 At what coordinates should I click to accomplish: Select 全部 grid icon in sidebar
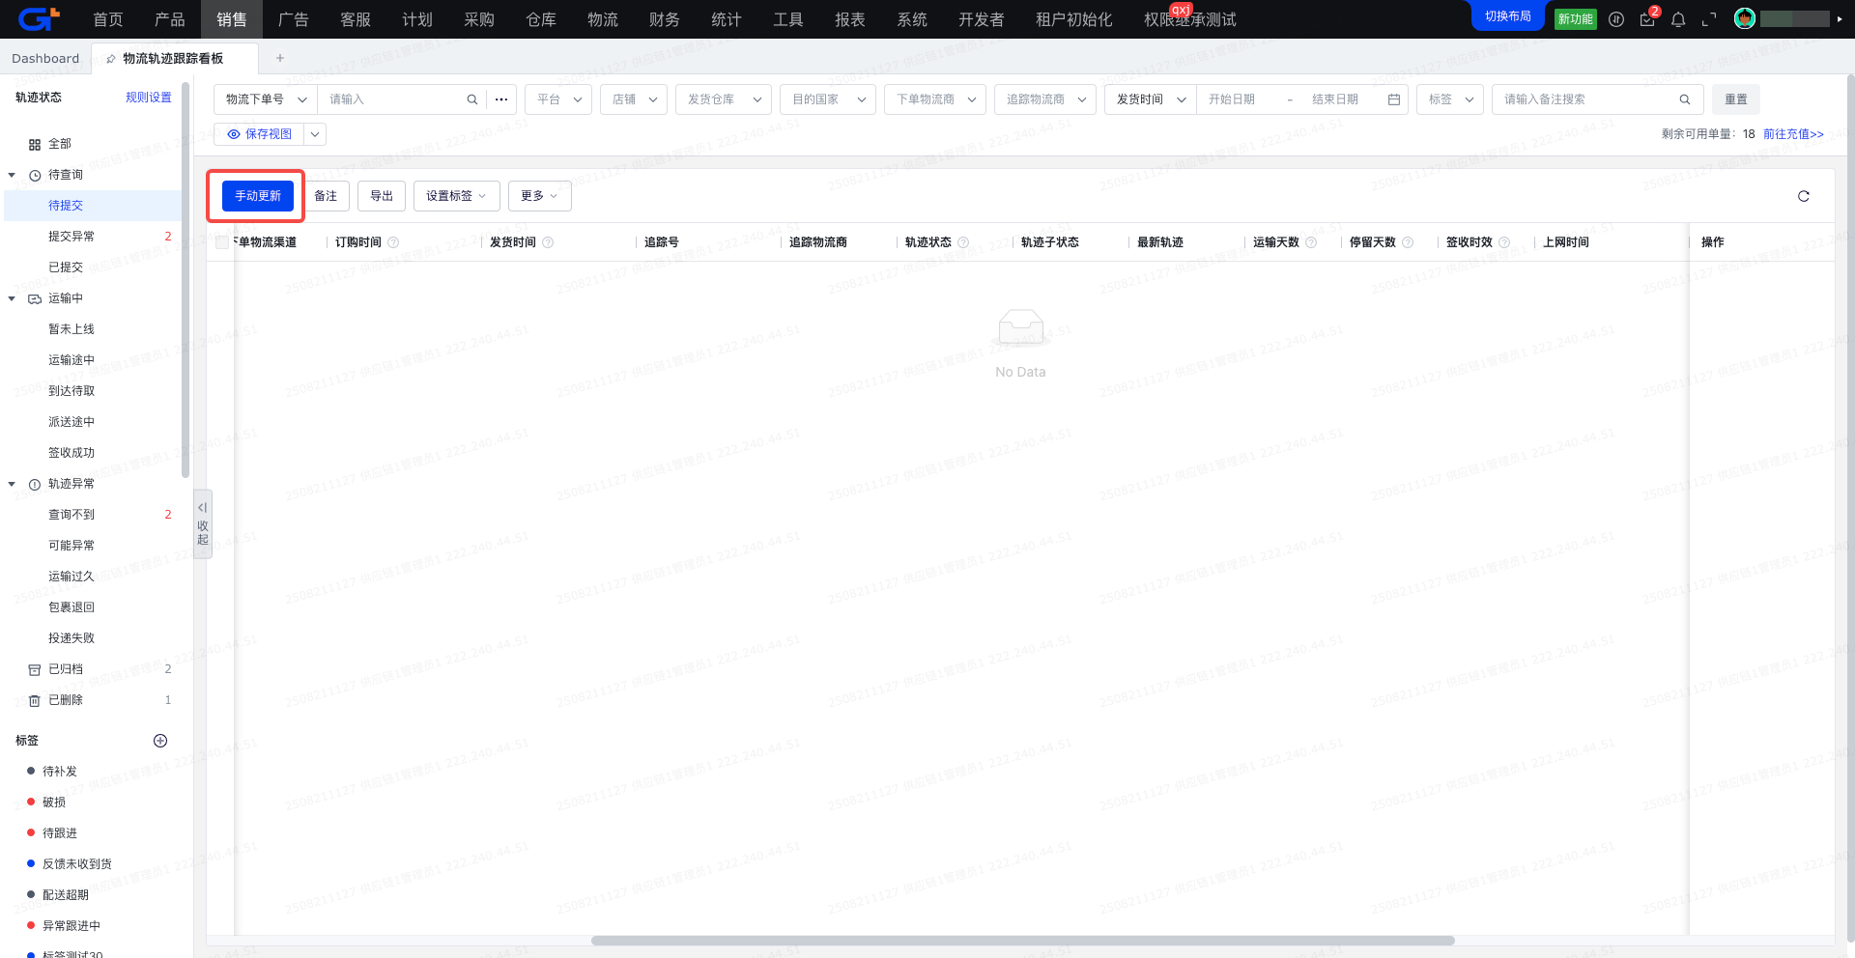click(35, 144)
